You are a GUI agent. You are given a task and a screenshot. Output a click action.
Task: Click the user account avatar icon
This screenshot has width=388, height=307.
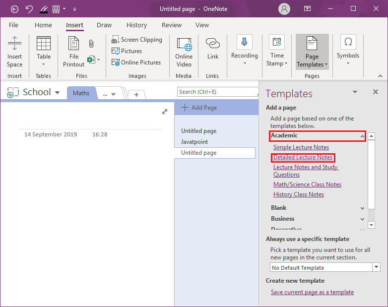[284, 9]
